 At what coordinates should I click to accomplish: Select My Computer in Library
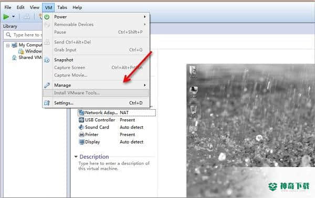30,45
